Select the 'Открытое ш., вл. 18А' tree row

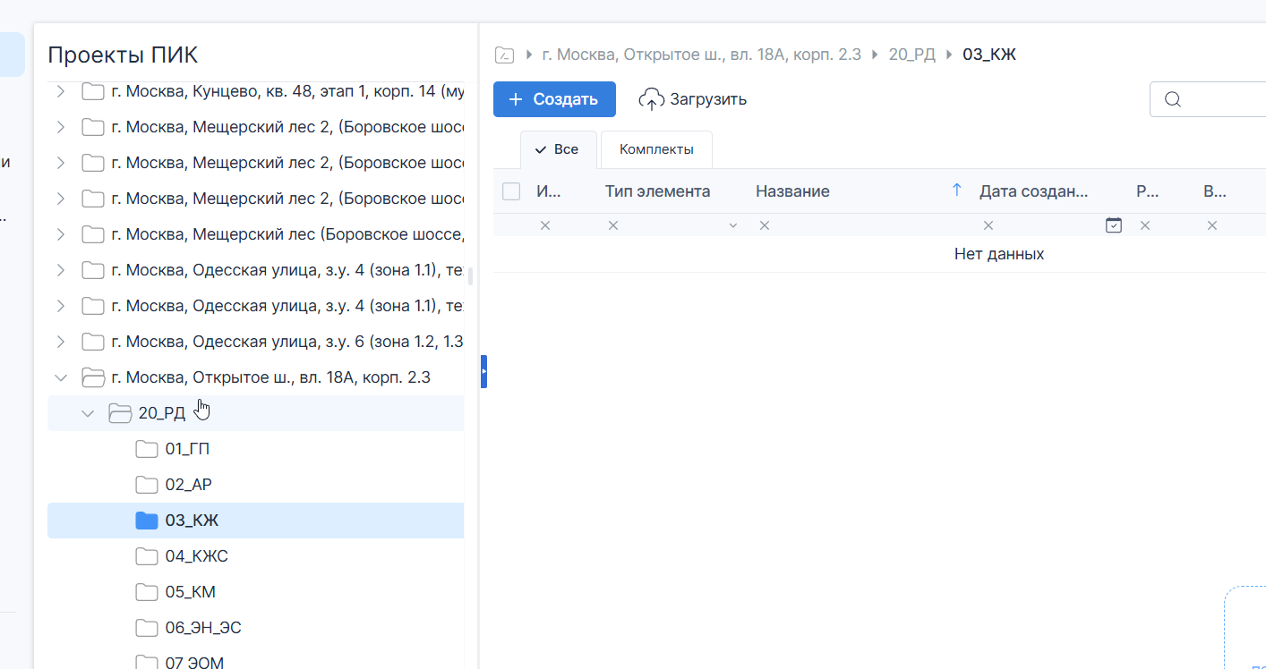[255, 377]
